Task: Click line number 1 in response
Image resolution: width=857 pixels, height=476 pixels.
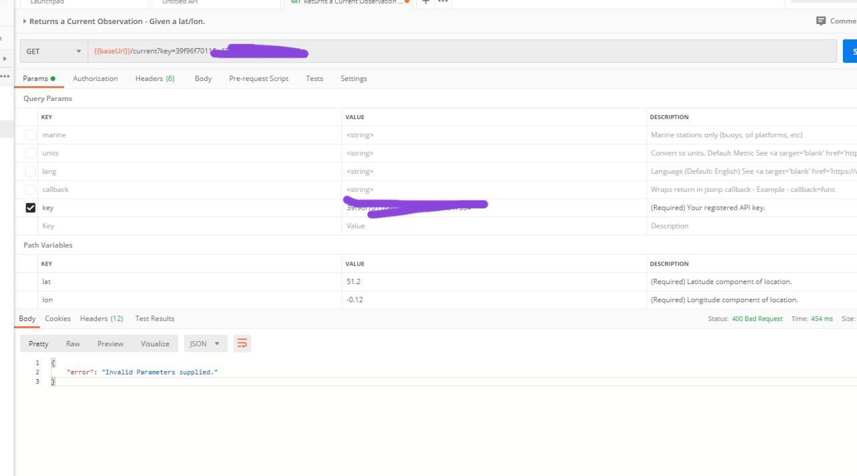Action: pos(37,362)
